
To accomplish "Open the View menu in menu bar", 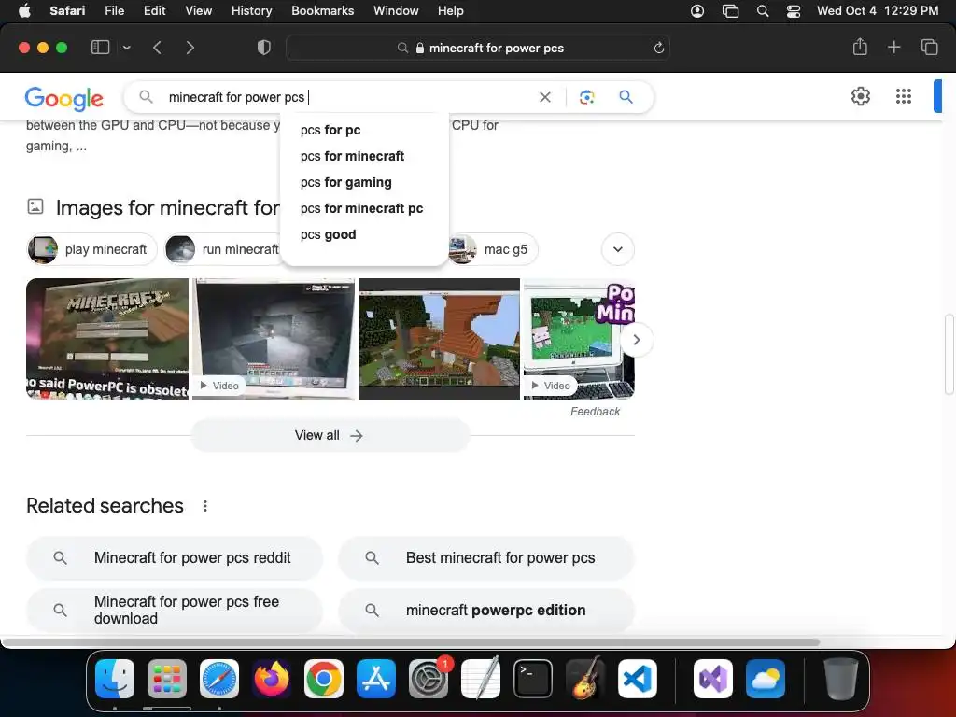I will (x=198, y=10).
